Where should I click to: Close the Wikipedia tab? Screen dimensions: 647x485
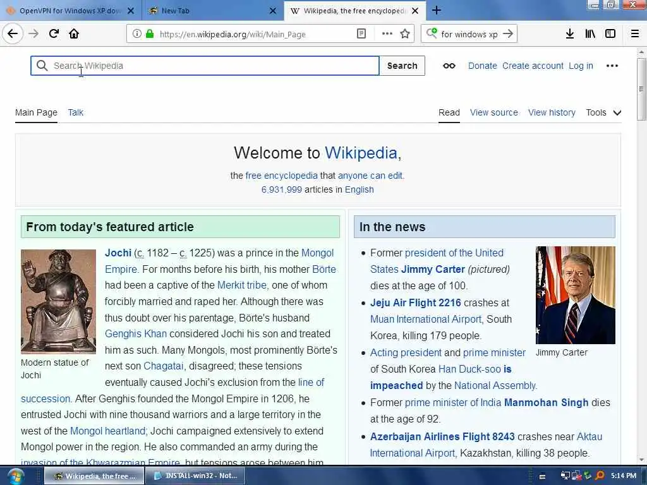click(415, 11)
